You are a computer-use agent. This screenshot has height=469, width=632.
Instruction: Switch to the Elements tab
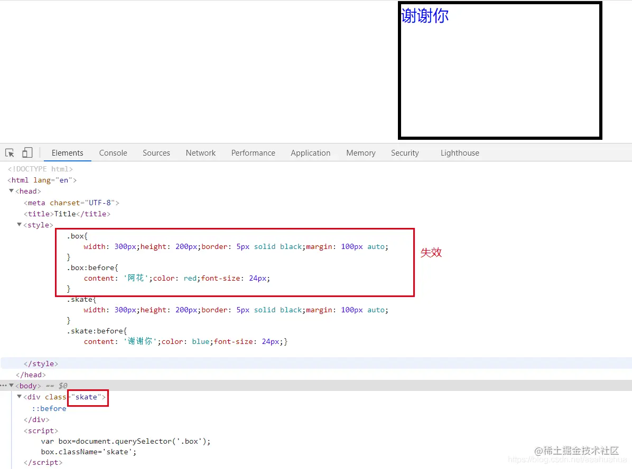(x=67, y=153)
